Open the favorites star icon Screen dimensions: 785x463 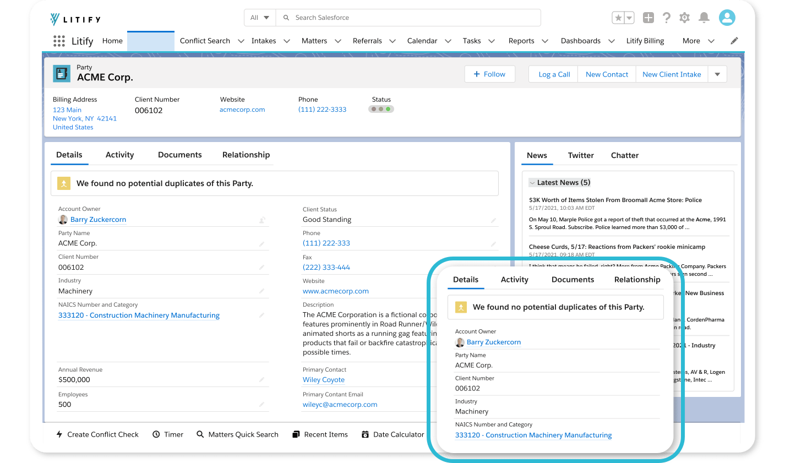[618, 18]
